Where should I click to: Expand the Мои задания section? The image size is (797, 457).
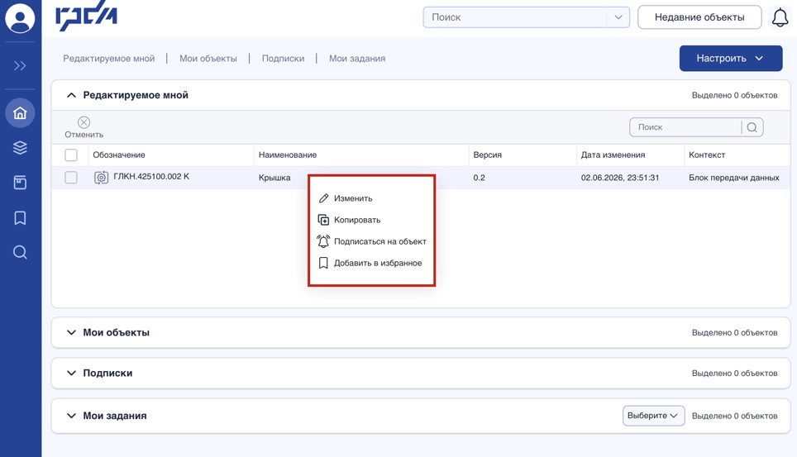click(x=71, y=416)
